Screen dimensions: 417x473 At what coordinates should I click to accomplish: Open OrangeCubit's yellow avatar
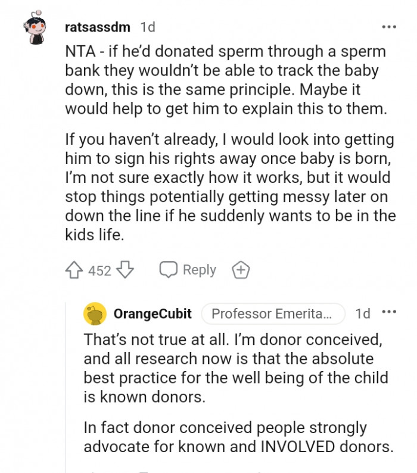[95, 313]
